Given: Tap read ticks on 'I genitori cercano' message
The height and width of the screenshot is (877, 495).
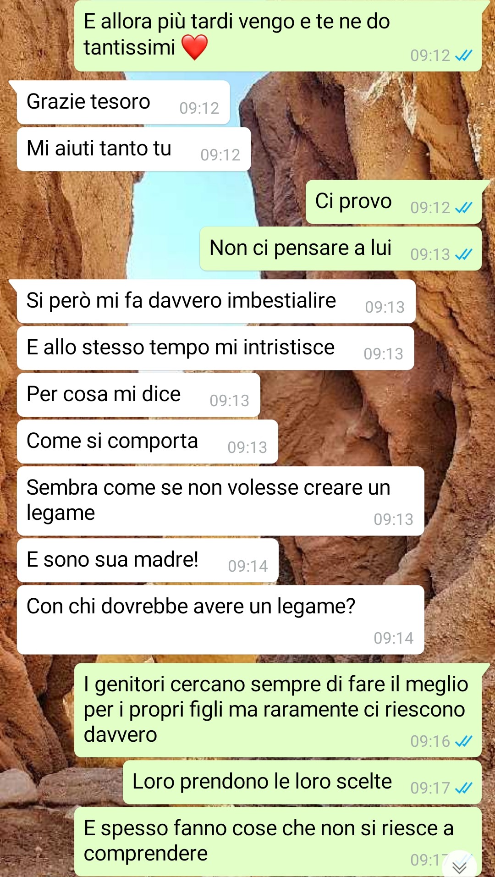Looking at the screenshot, I should tap(464, 741).
